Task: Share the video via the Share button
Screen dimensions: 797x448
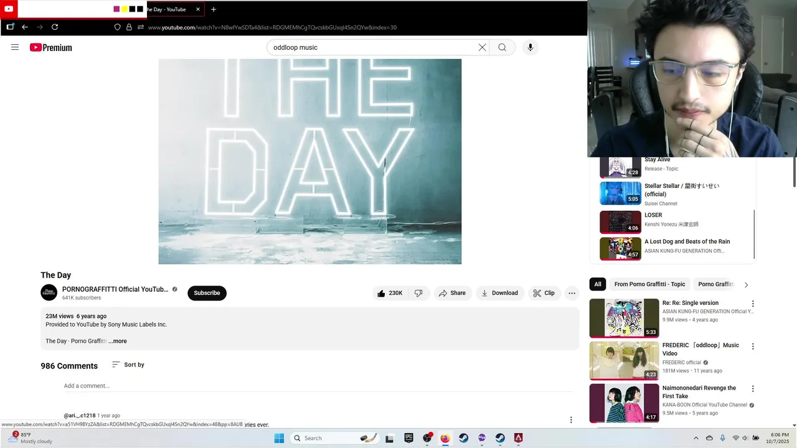Action: point(451,293)
